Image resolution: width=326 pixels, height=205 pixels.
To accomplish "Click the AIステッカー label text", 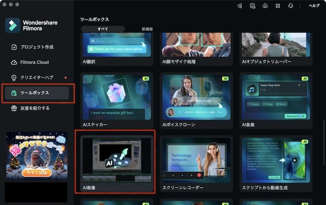I will coord(95,125).
